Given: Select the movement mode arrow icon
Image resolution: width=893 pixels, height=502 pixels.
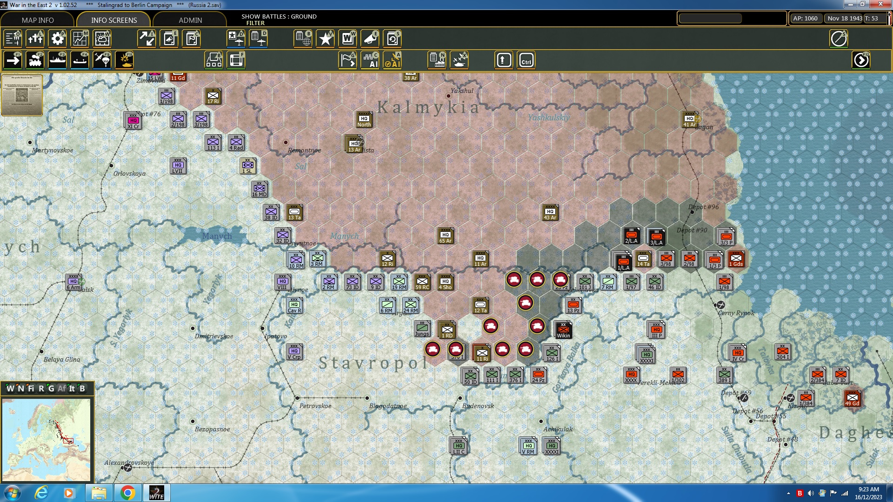Looking at the screenshot, I should 12,60.
